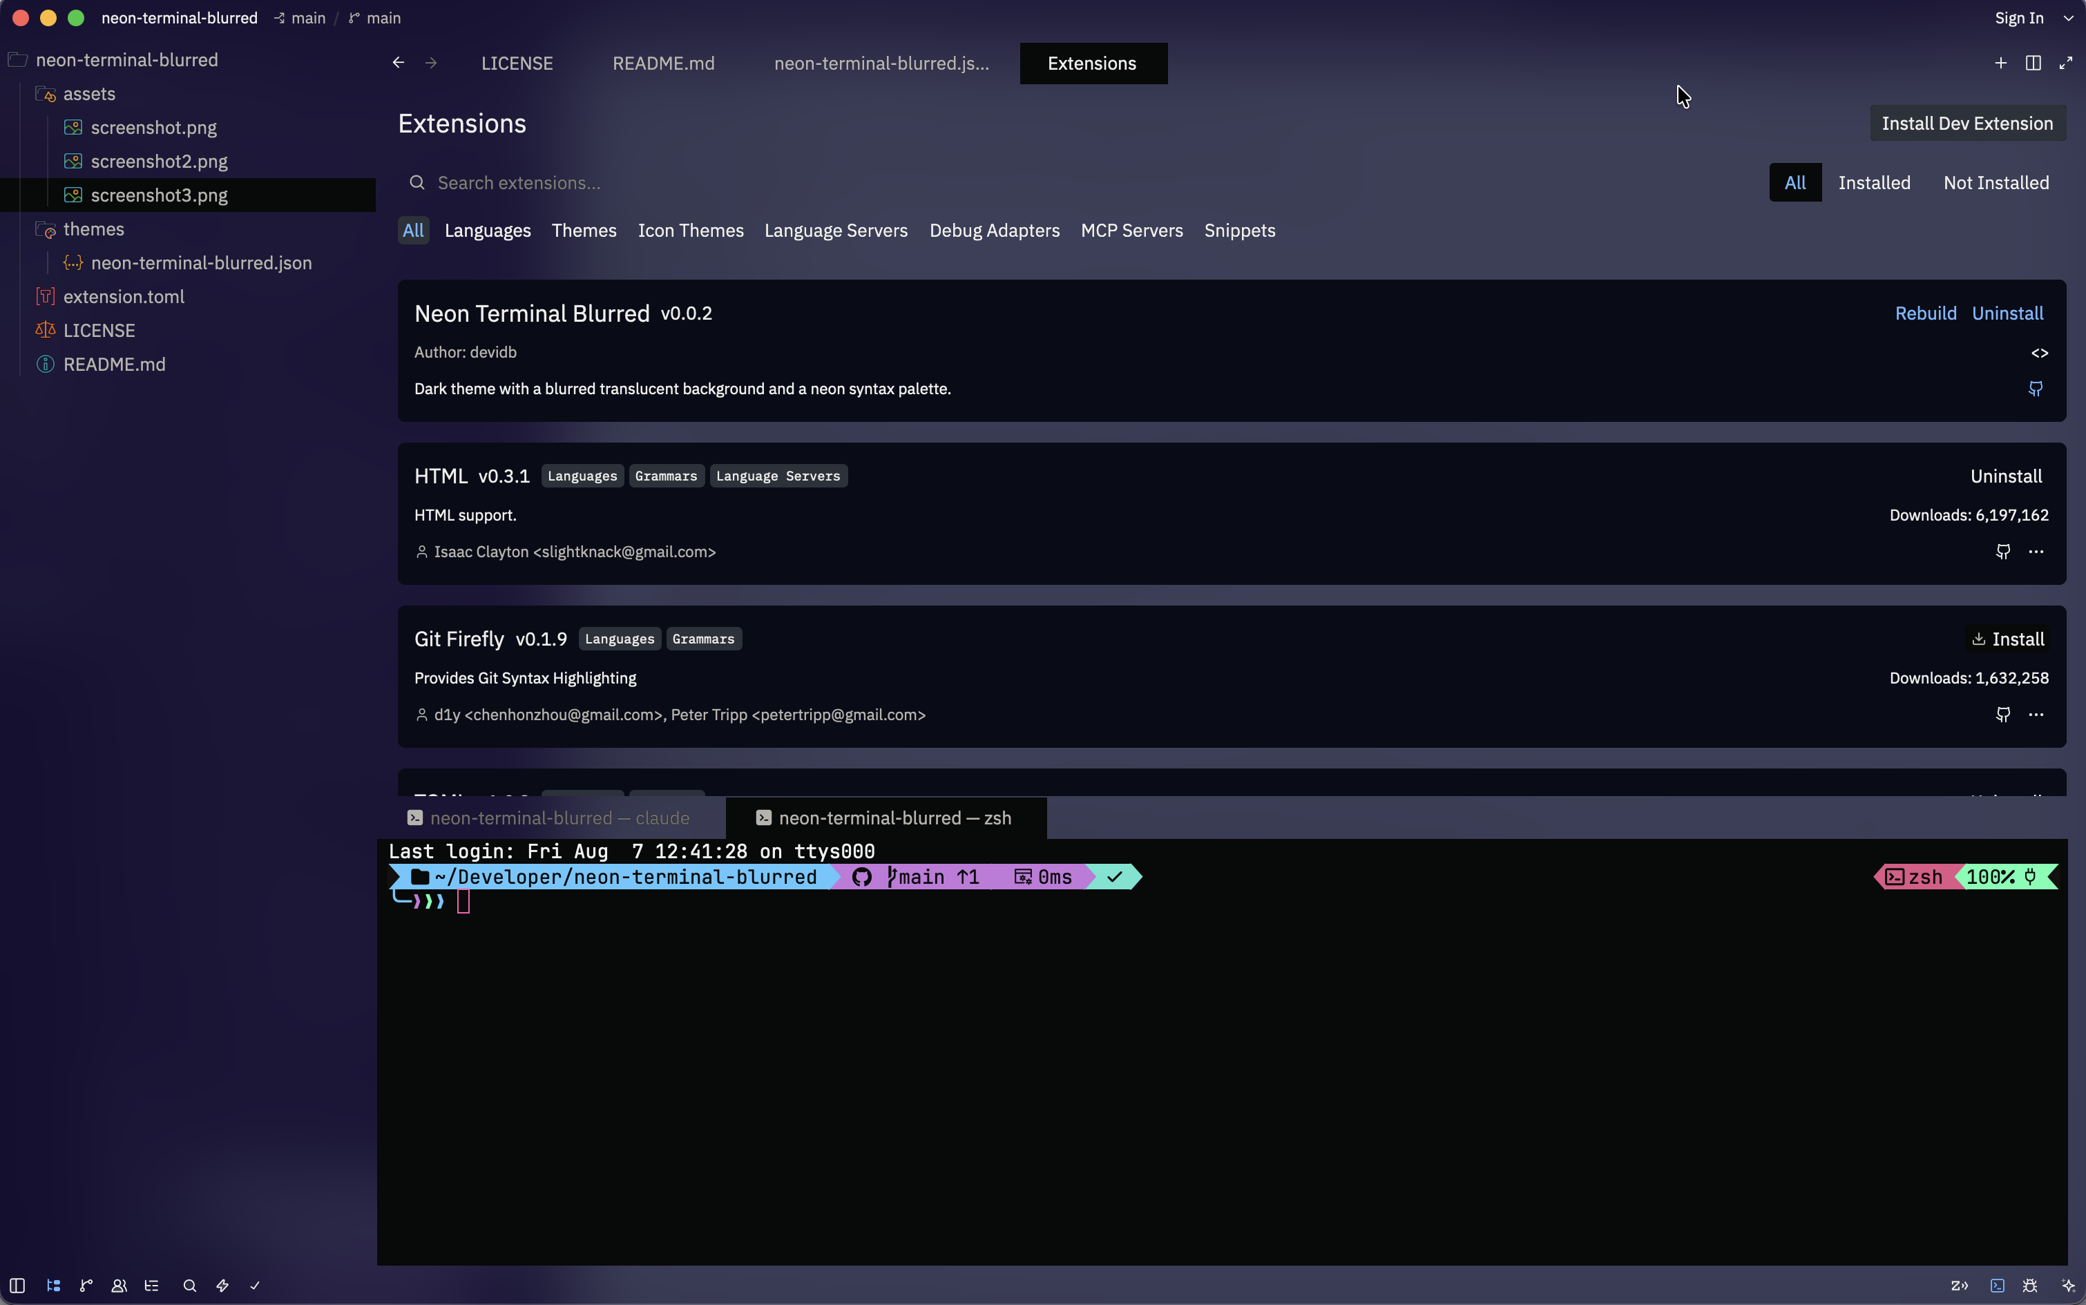Go back with the left arrow icon
This screenshot has height=1305, width=2086.
398,63
